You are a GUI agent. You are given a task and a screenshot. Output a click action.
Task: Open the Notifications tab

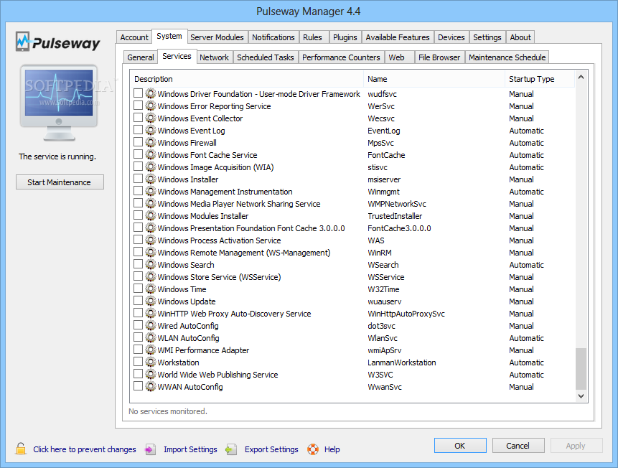pos(273,37)
